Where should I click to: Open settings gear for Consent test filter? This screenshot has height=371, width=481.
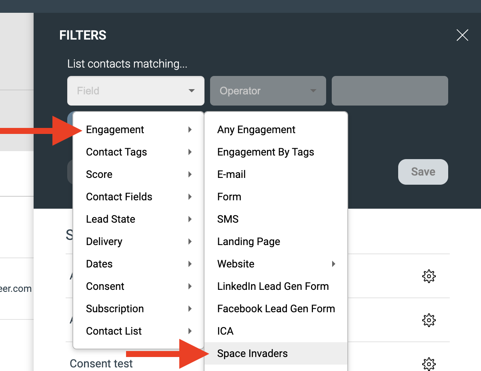click(429, 364)
